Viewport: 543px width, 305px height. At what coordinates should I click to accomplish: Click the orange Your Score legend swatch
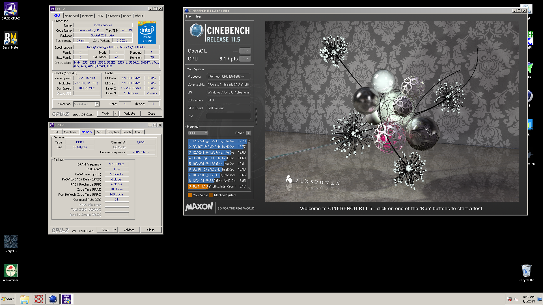pos(190,195)
